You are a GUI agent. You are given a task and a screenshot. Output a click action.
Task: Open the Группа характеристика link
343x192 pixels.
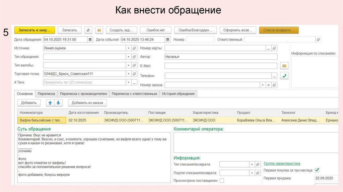pos(282,164)
